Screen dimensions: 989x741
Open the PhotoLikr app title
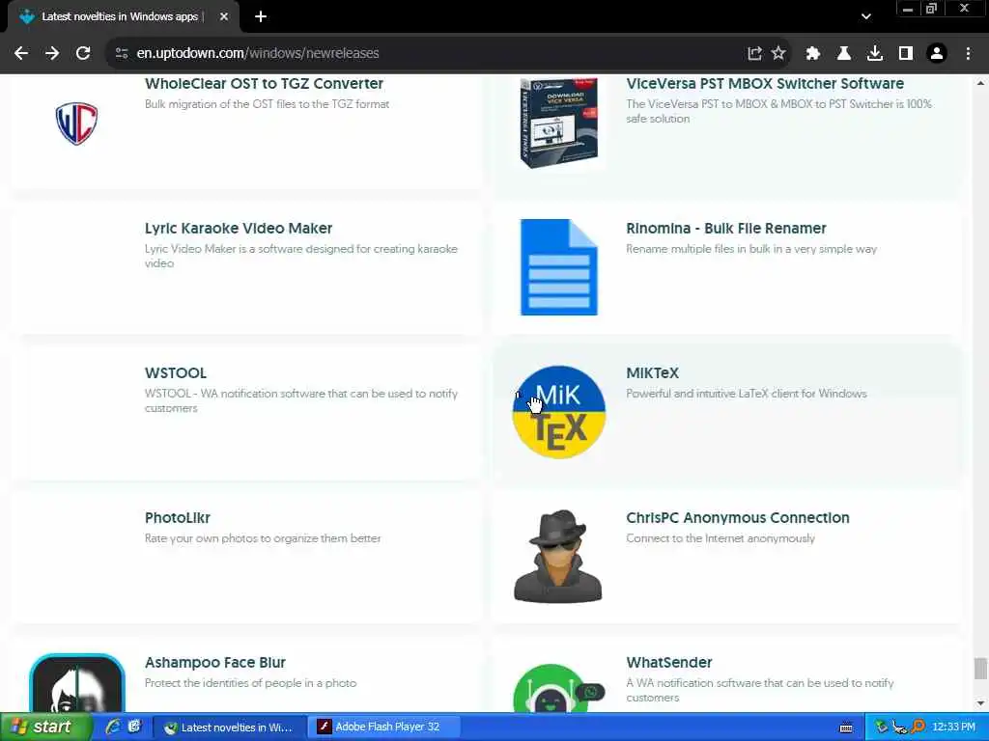tap(178, 518)
